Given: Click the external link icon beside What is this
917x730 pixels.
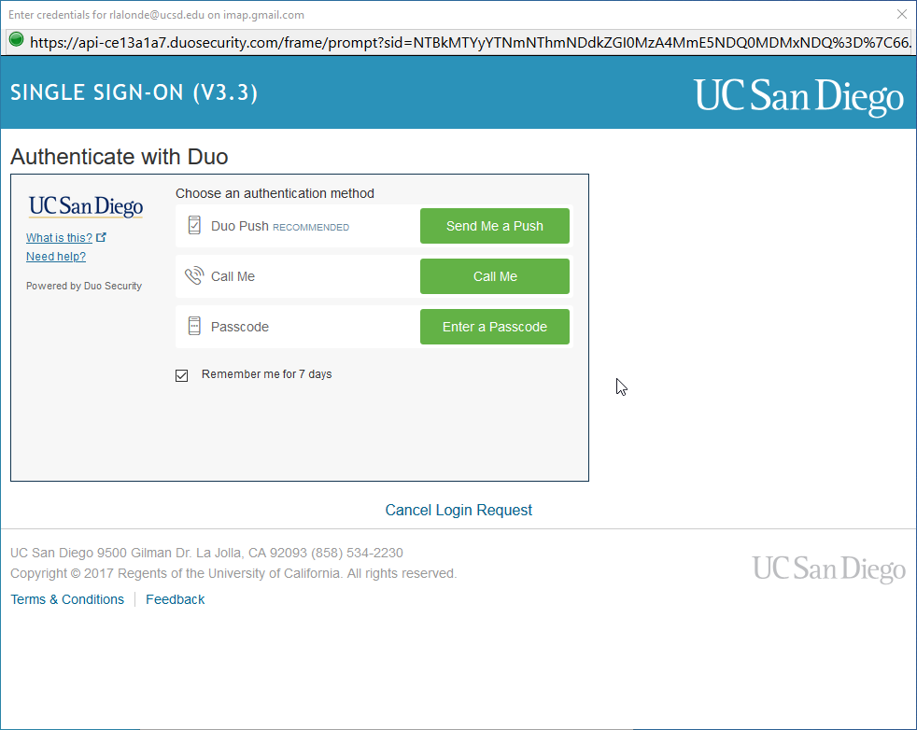Looking at the screenshot, I should (102, 236).
